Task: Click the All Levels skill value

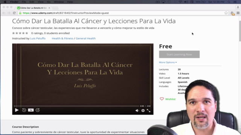Action: pos(183,78)
